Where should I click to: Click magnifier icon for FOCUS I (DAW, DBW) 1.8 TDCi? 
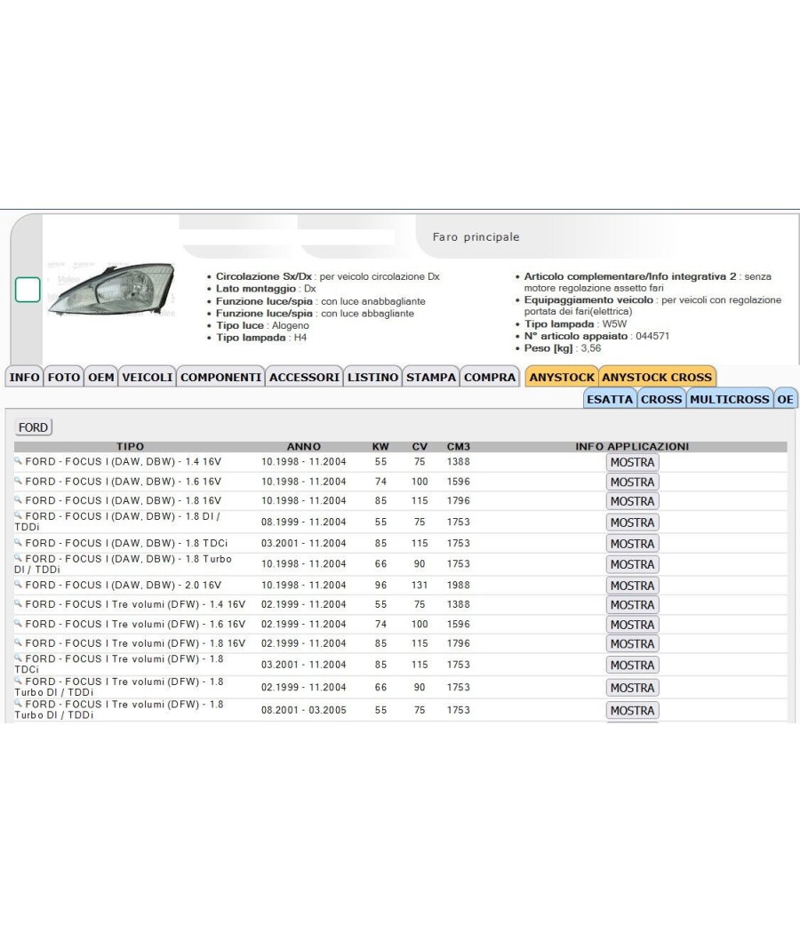[19, 542]
